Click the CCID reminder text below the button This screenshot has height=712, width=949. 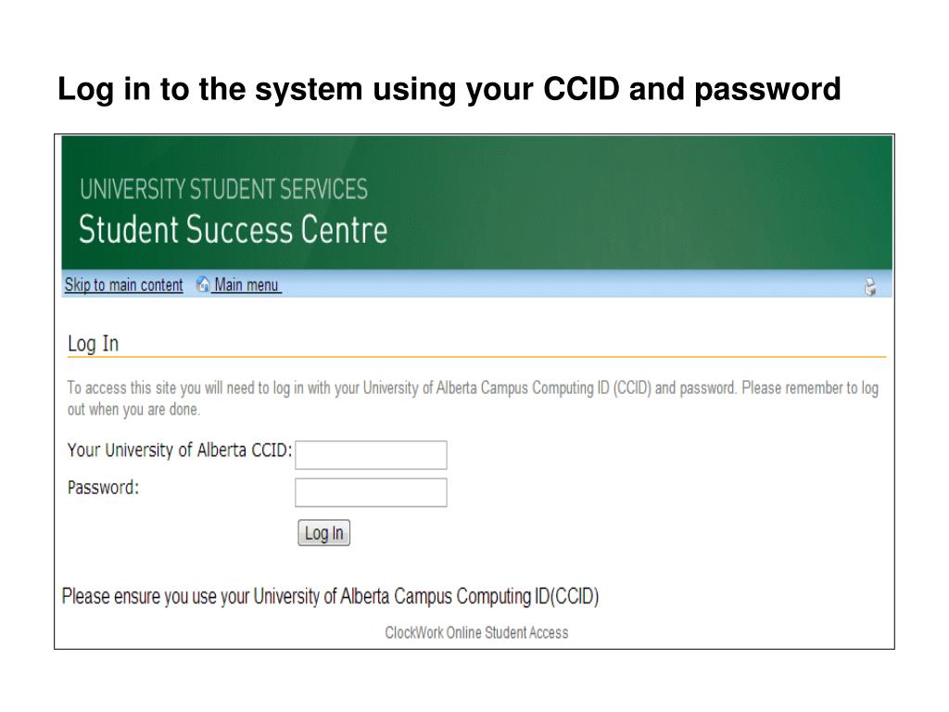coord(330,596)
